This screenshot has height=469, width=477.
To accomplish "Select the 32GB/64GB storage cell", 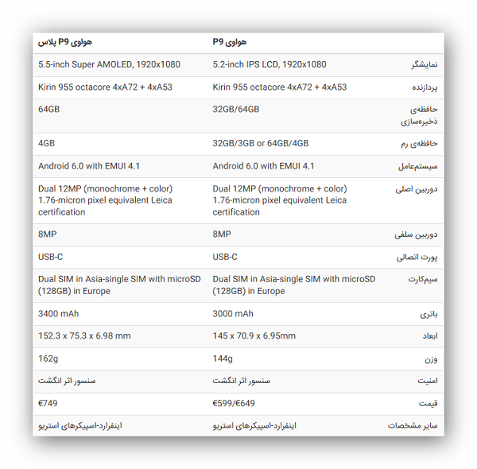I will [236, 109].
